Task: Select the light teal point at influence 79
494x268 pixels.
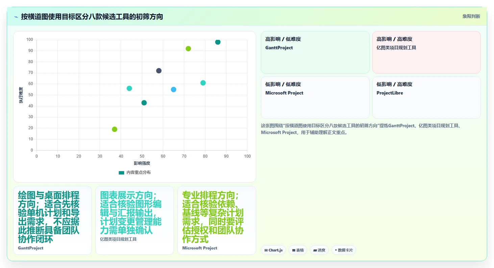Action: (x=203, y=83)
